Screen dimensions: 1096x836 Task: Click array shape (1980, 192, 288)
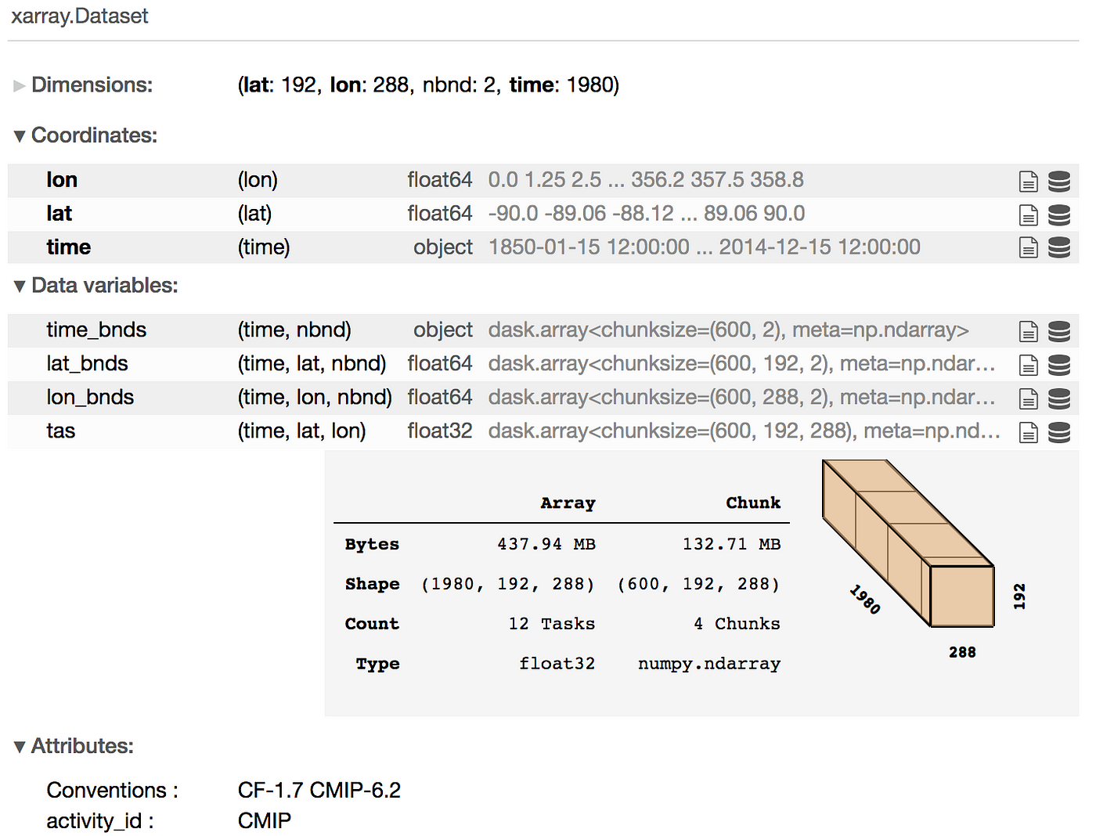508,585
